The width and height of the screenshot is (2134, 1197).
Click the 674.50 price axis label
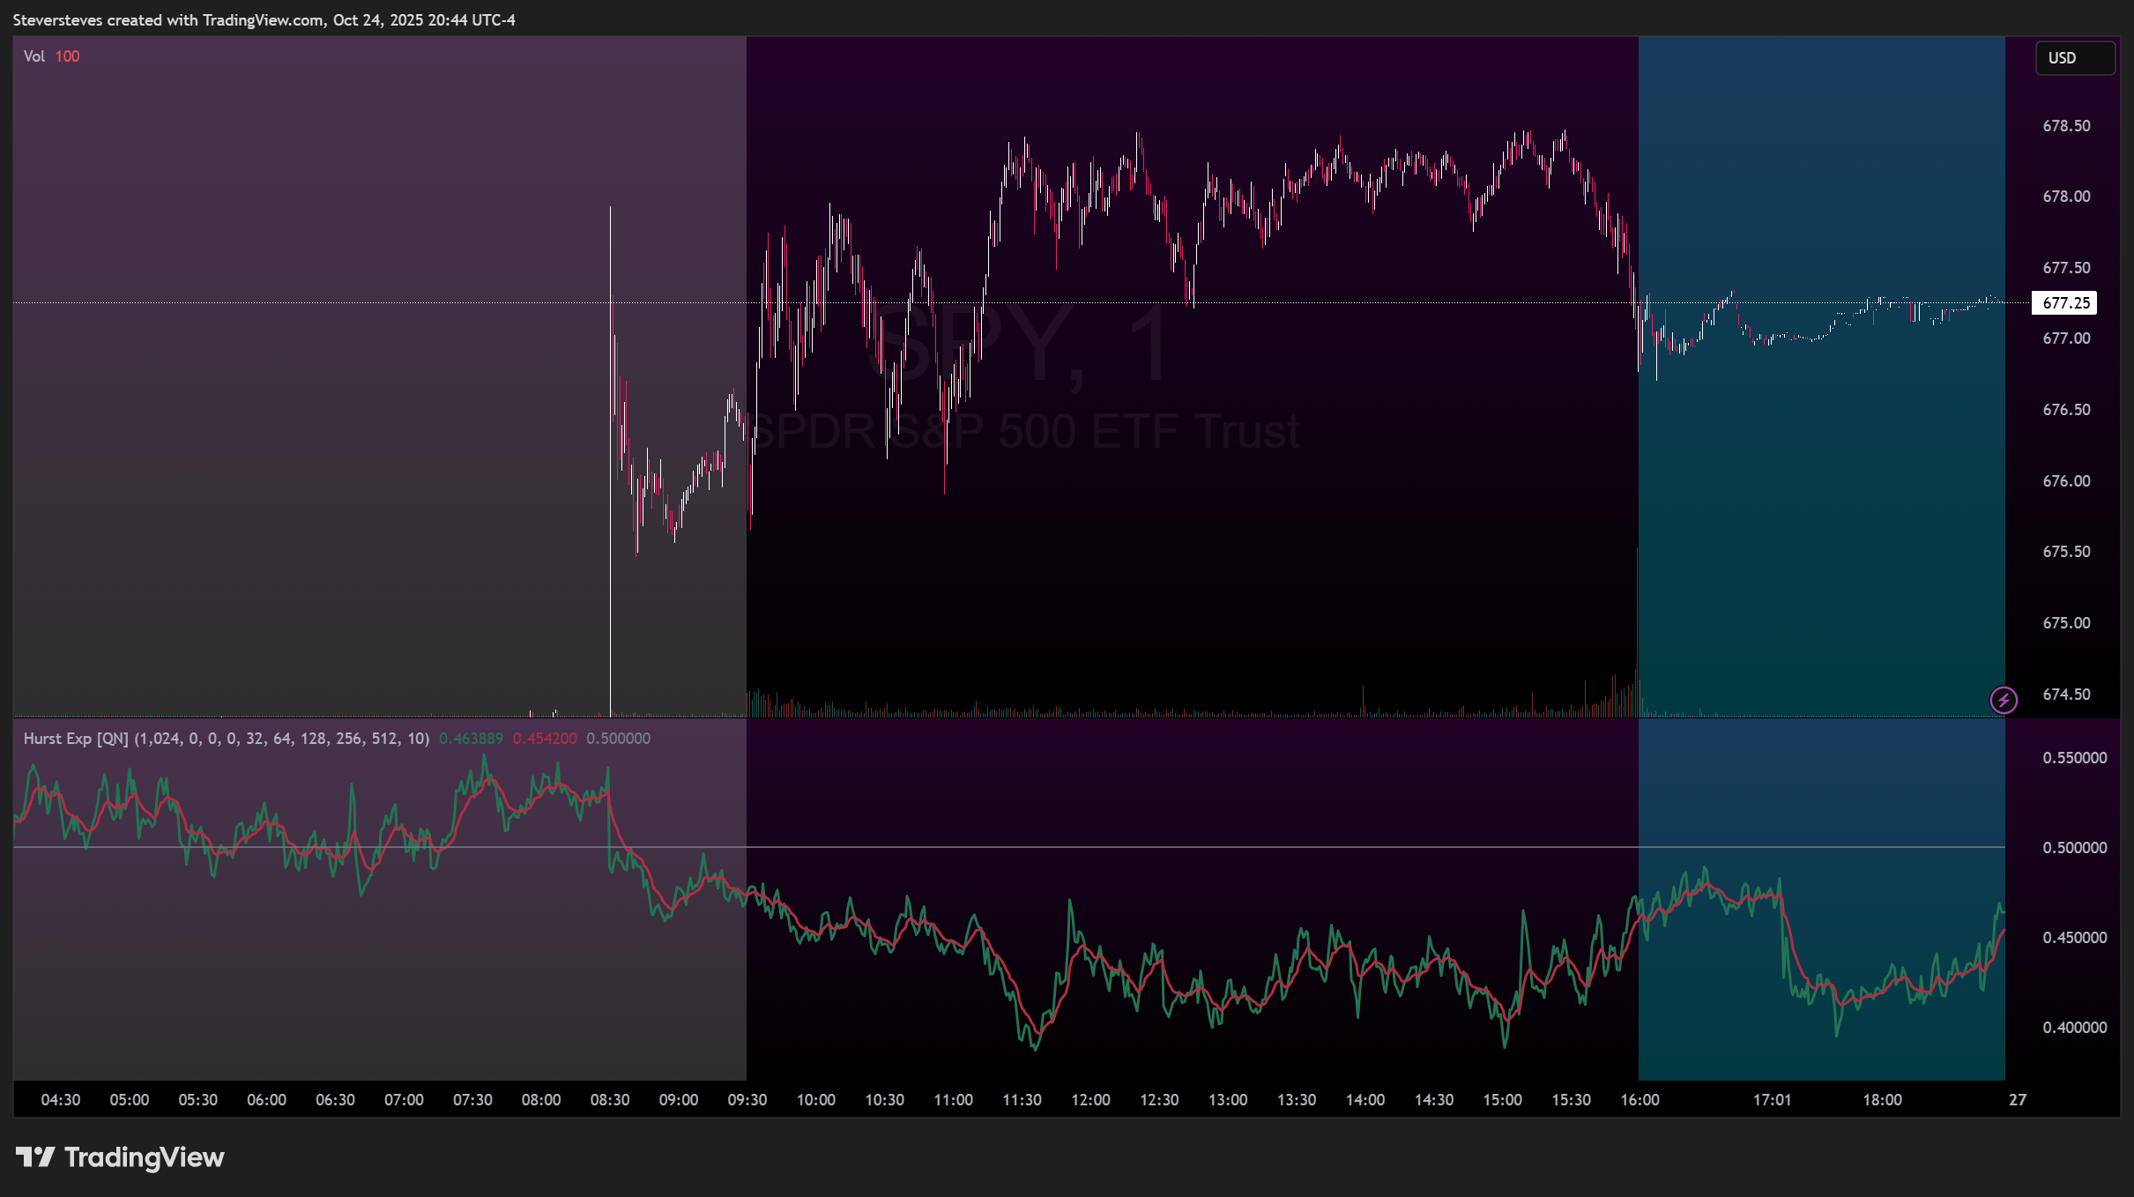tap(2066, 695)
